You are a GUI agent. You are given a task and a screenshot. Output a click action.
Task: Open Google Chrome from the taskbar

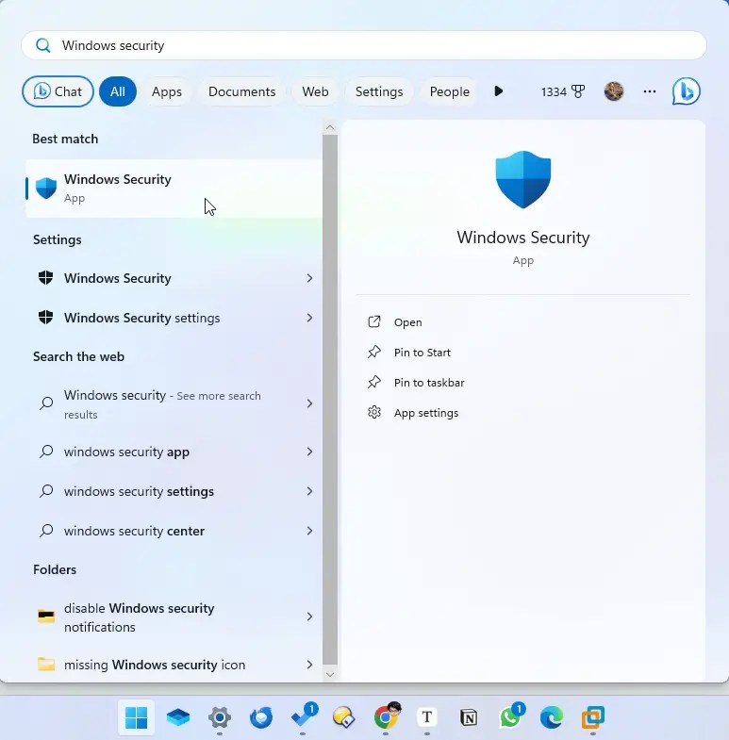point(387,716)
